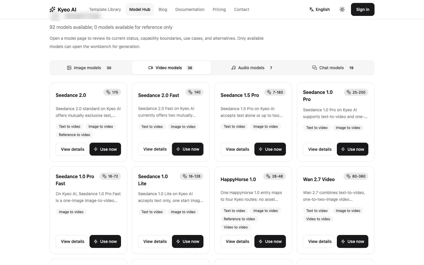Click the credits coin icon on Seedance 1.0 Pro

[x=349, y=92]
